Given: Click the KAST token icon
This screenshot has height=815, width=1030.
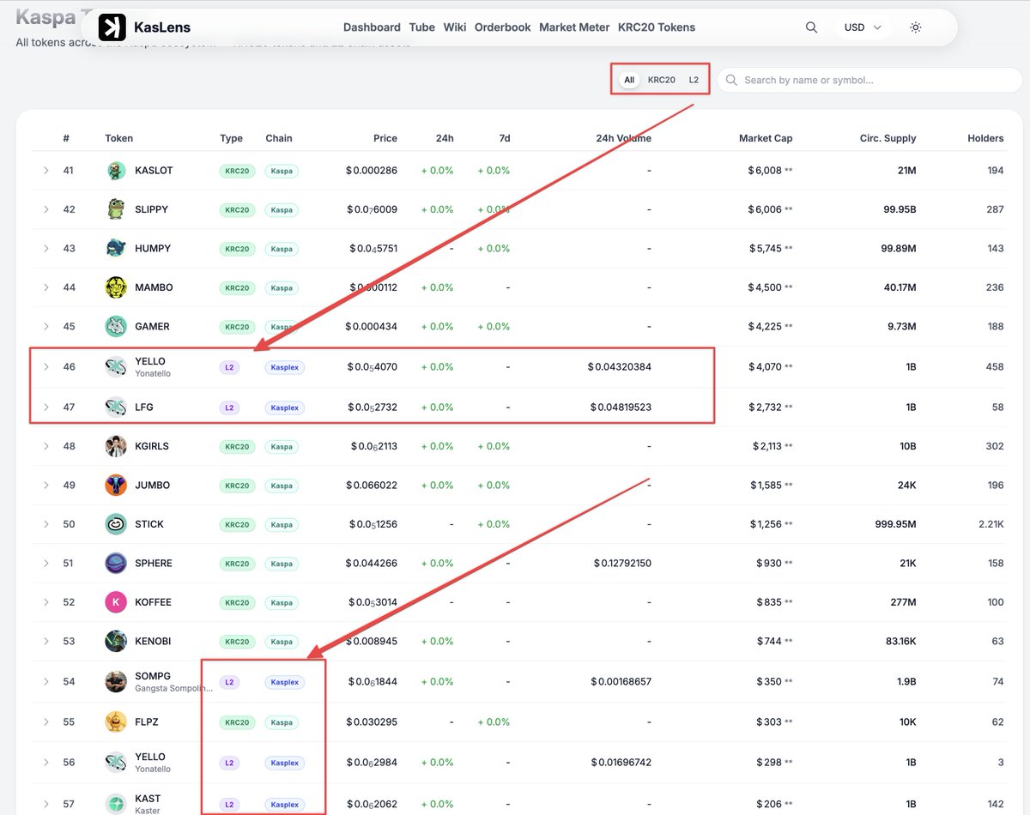Looking at the screenshot, I should click(116, 804).
